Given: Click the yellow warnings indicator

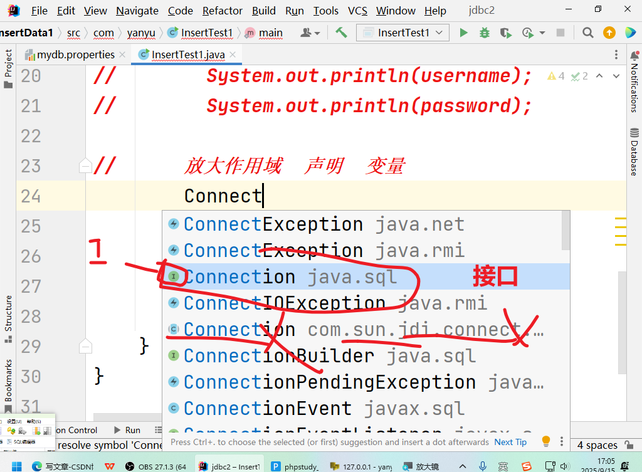Looking at the screenshot, I should point(556,76).
